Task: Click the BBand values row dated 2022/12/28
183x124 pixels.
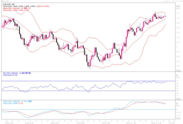Action: pyautogui.click(x=16, y=10)
